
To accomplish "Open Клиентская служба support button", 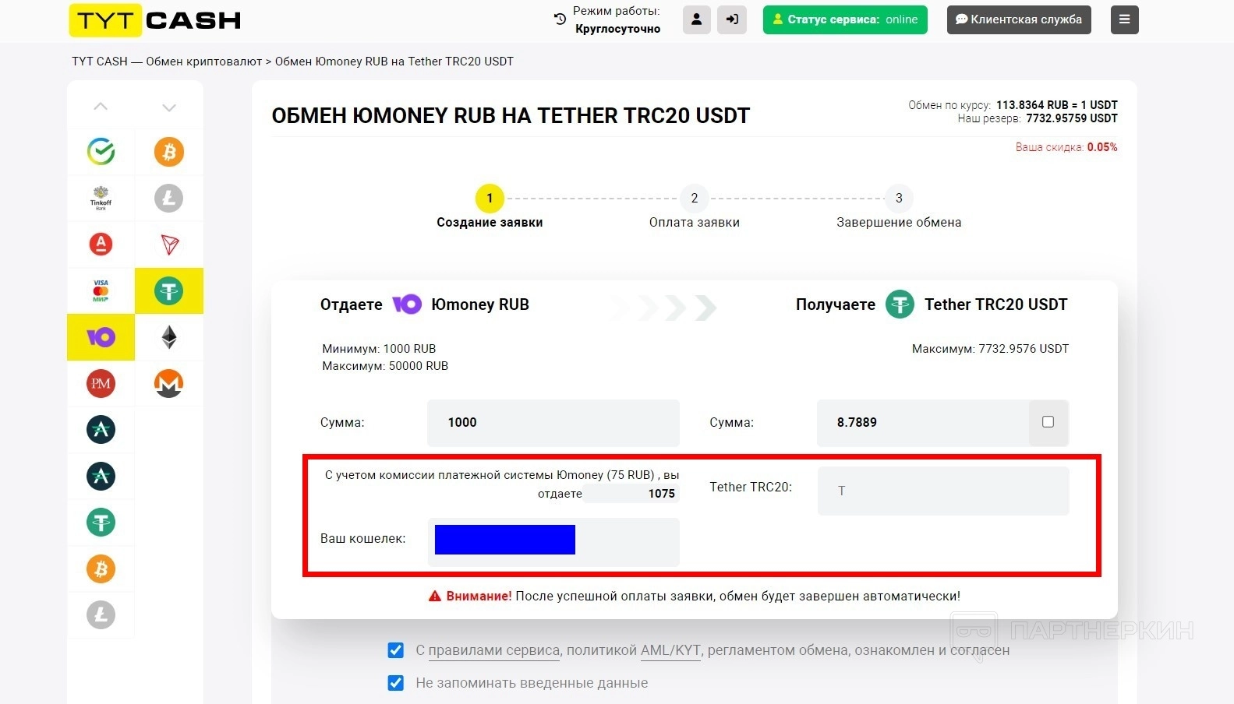I will click(x=1019, y=19).
